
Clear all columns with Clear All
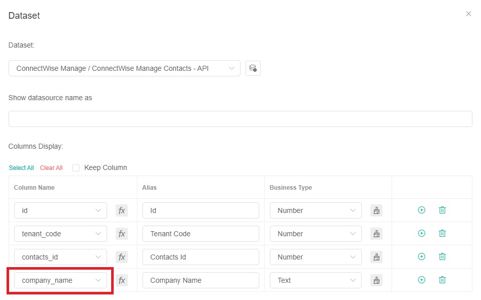(x=51, y=167)
